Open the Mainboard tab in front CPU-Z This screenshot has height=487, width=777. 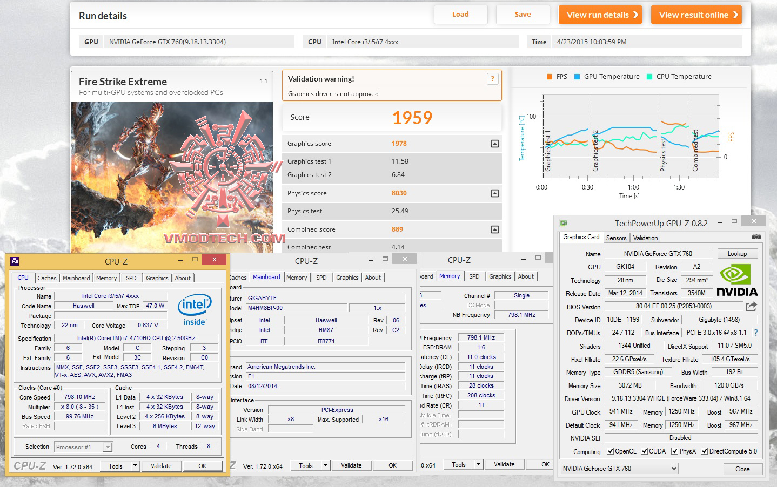click(x=76, y=278)
